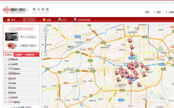Image resolution: width=174 pixels, height=108 pixels.
Task: Open 手机网点地图 phone icon
Action: [x=75, y=20]
